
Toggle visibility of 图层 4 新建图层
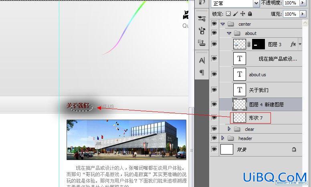point(214,104)
